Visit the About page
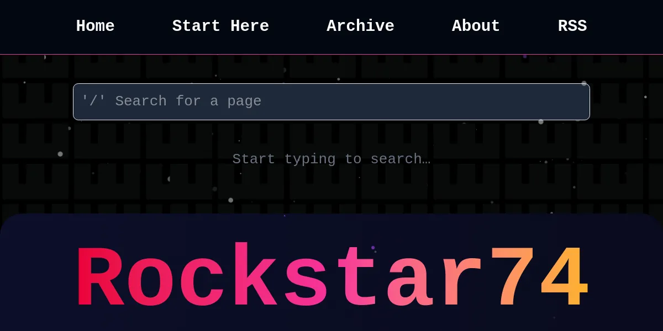This screenshot has width=663, height=331. pyautogui.click(x=476, y=26)
